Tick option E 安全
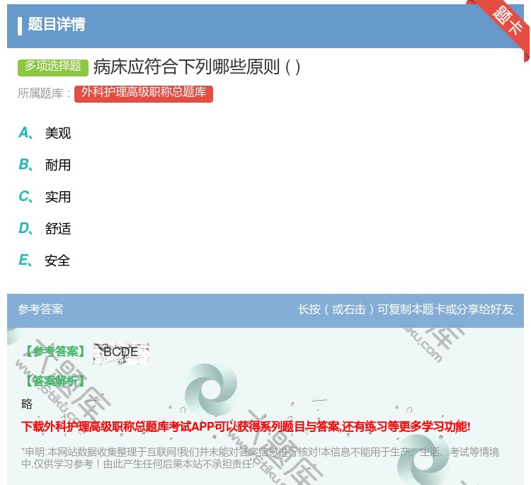This screenshot has height=485, width=531. (57, 261)
